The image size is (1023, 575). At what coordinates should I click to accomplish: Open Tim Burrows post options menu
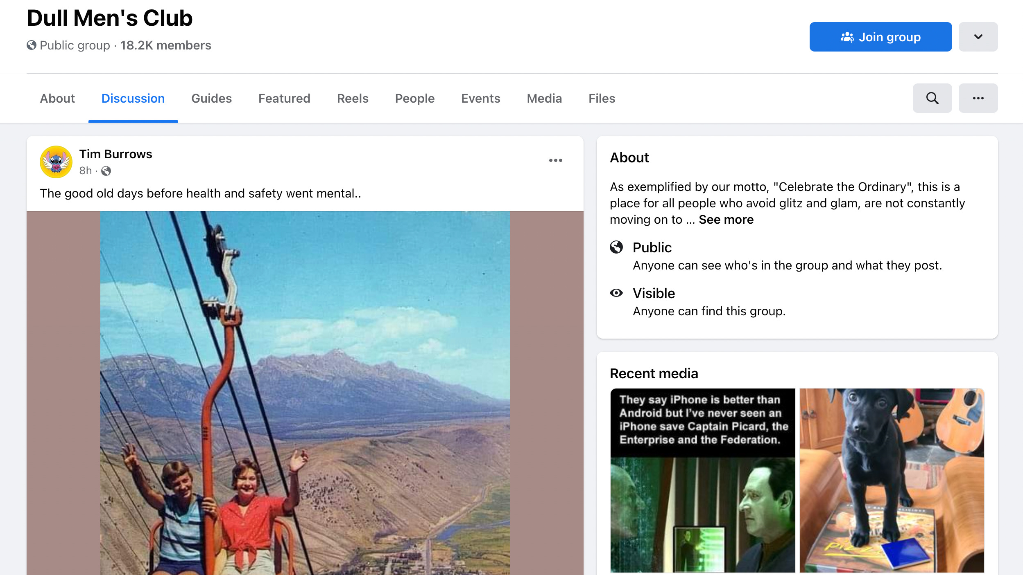555,160
